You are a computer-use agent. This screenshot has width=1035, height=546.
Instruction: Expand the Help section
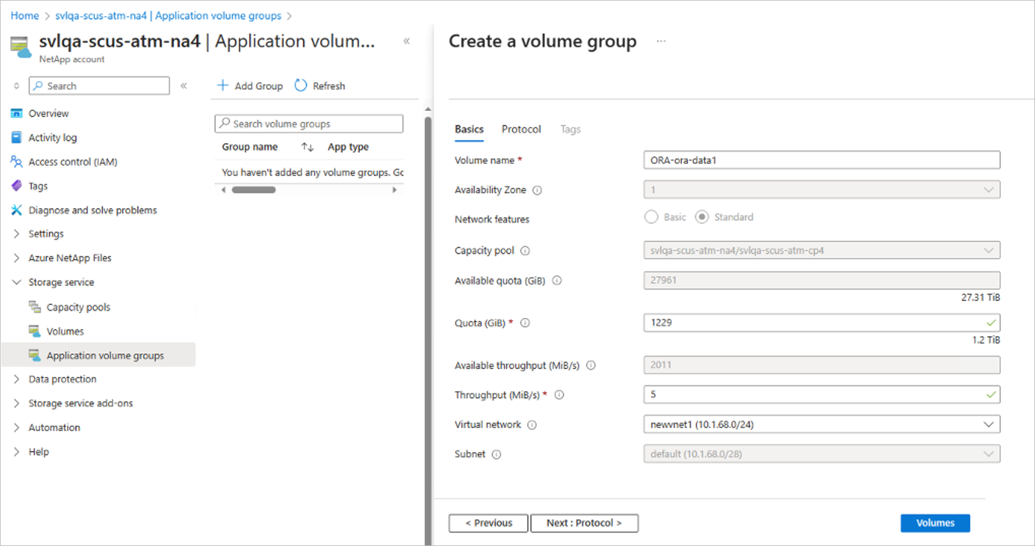tap(16, 451)
